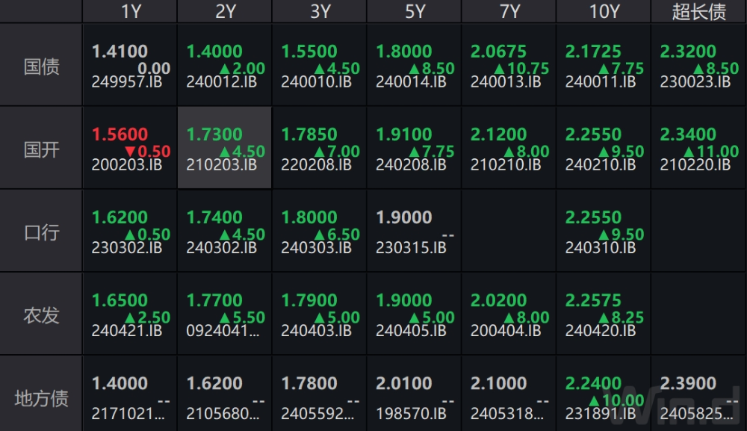Select the 240011.IB 10Y treasury cell

[603, 66]
